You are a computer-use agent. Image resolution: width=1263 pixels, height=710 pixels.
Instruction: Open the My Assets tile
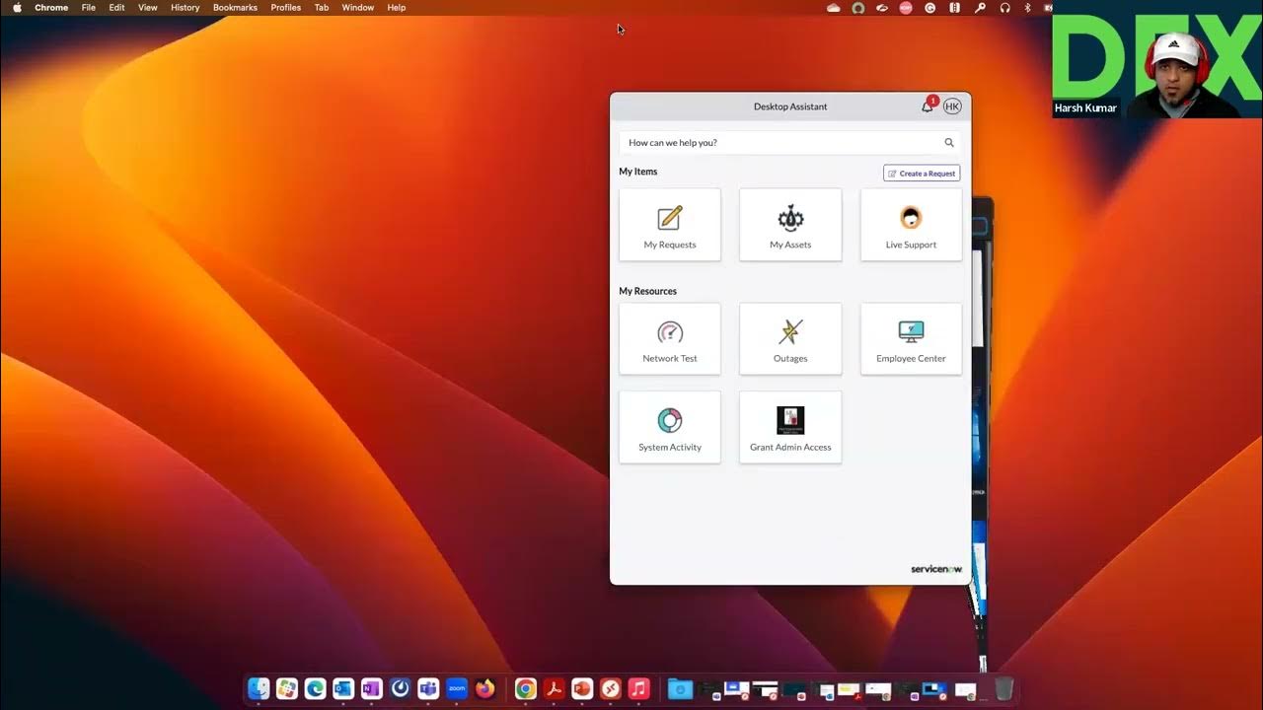coord(790,225)
